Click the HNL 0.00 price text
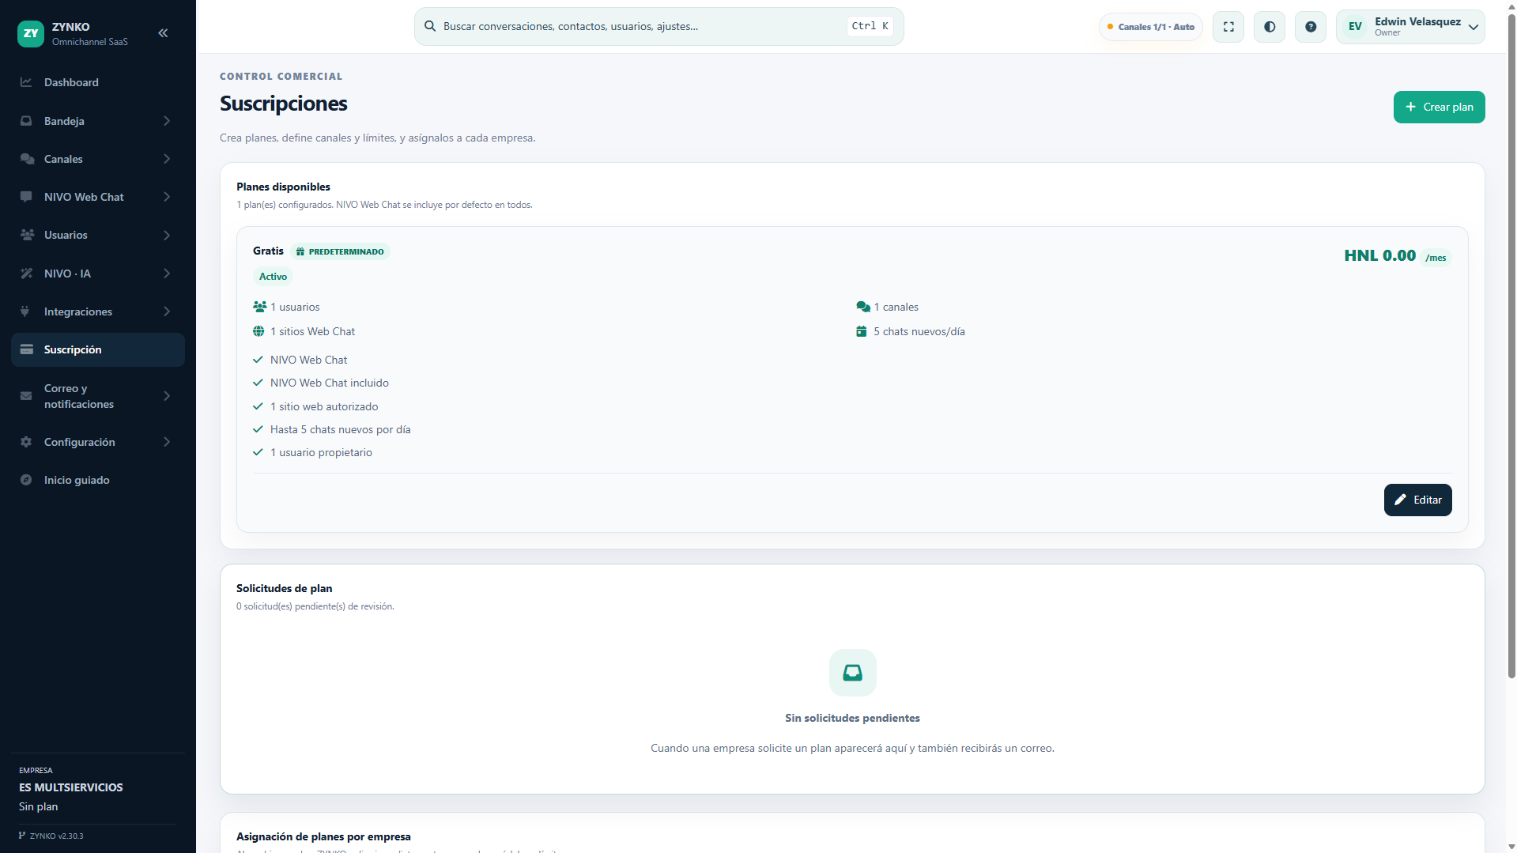Screen dimensions: 1517x853 click(x=1379, y=255)
